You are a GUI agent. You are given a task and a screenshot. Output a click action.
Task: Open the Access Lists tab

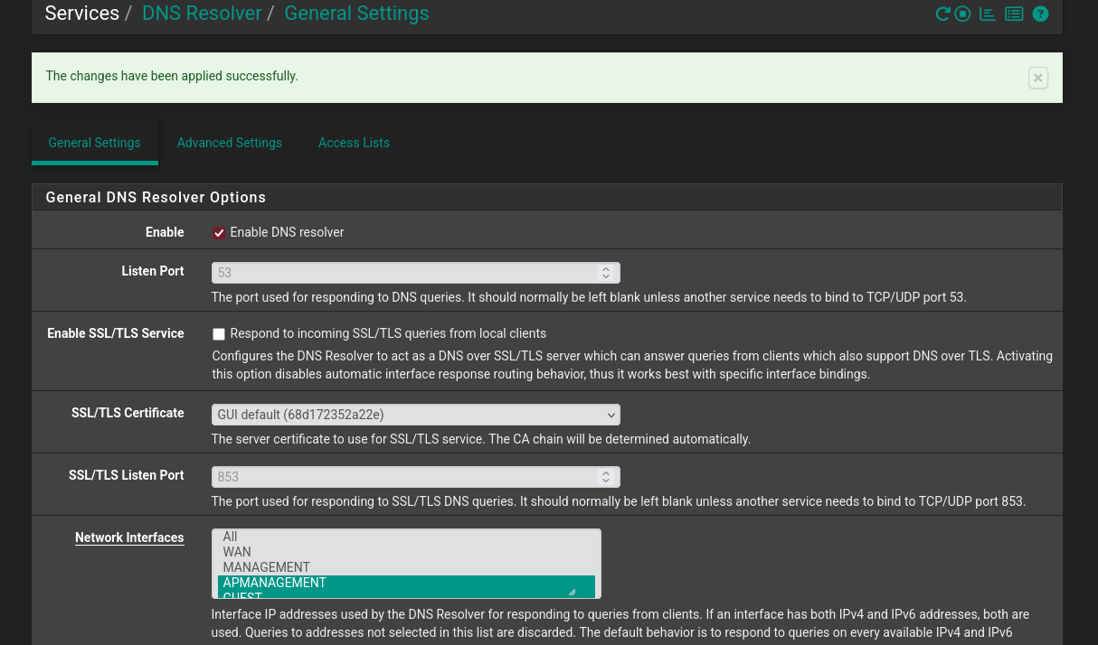(x=354, y=143)
